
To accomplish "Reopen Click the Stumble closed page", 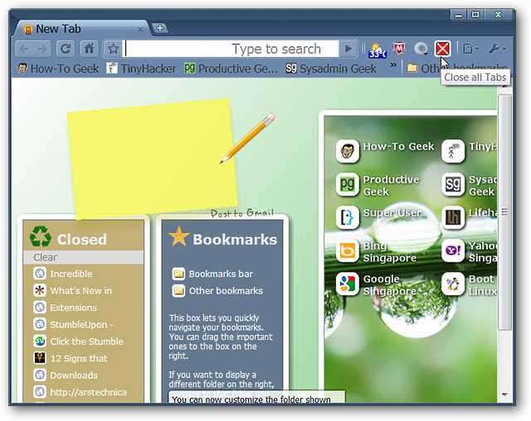I will 79,341.
